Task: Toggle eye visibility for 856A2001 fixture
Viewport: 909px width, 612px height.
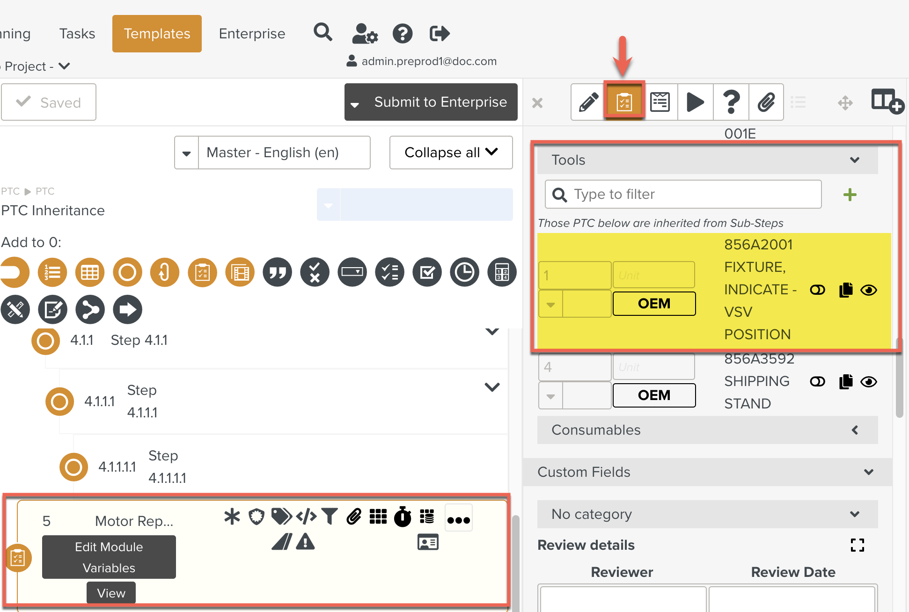Action: pos(869,290)
